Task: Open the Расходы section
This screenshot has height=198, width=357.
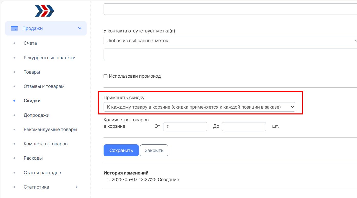Action: [33, 158]
